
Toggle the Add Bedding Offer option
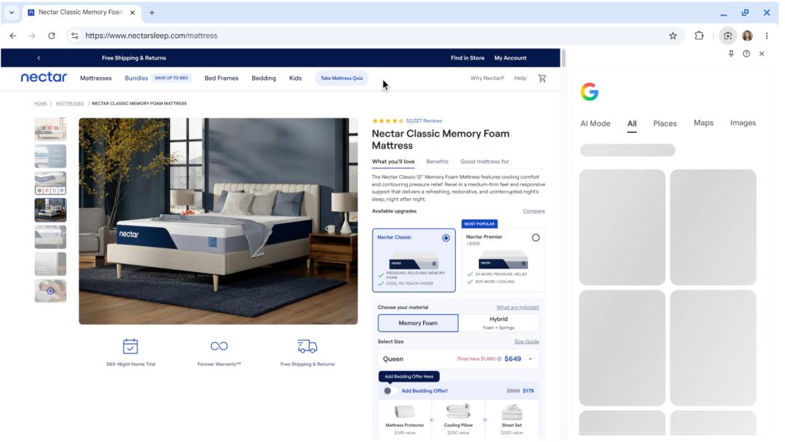click(x=387, y=390)
